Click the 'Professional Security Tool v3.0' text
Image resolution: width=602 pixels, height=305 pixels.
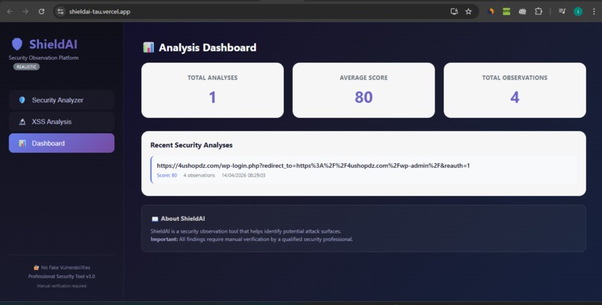[x=61, y=276]
